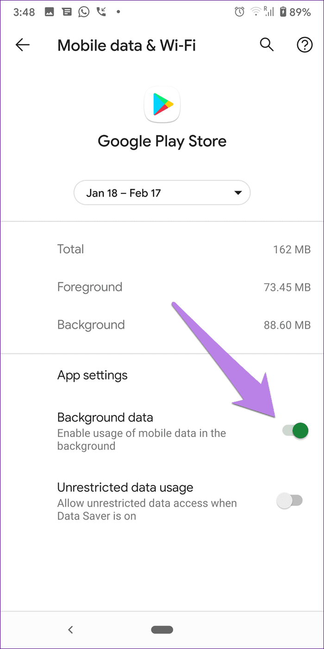Tap the Foreground 73.45 MB row
This screenshot has width=324, height=649.
184,287
